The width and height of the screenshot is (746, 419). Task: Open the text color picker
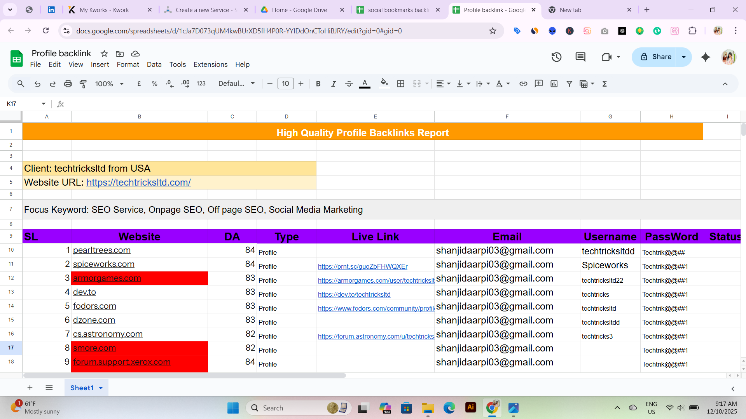click(364, 83)
